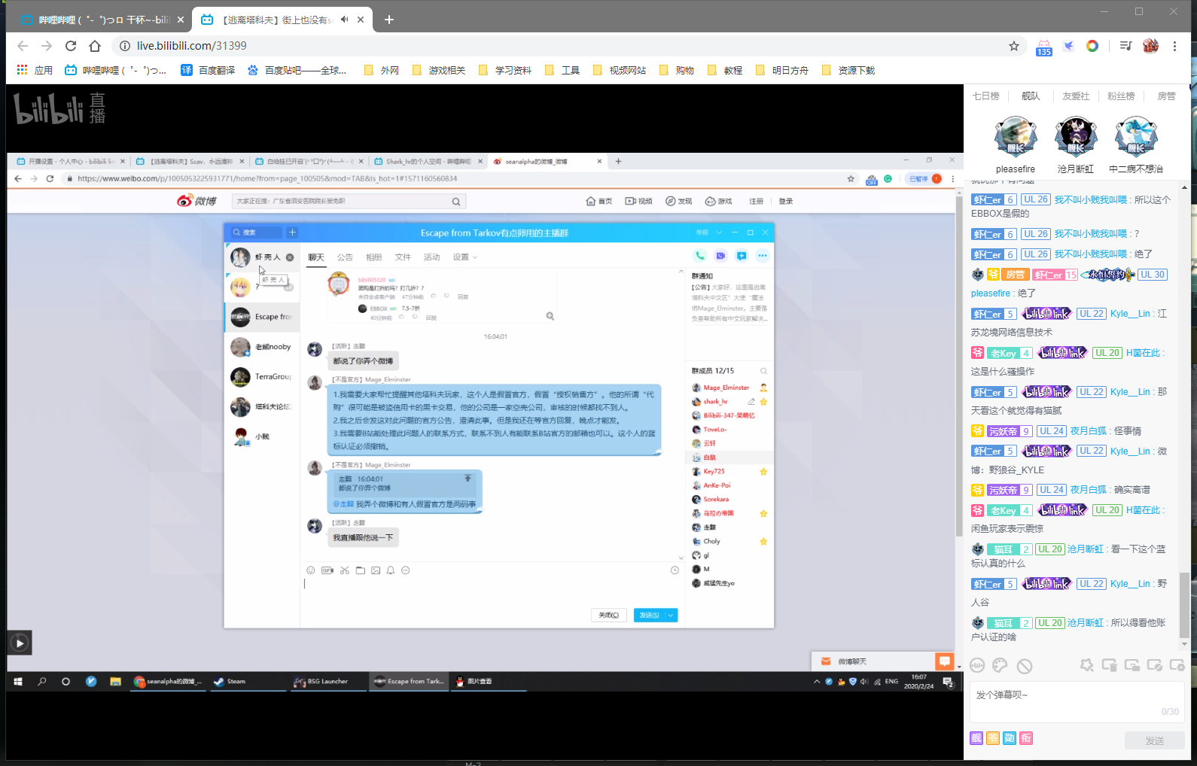
Task: Open username H菌在此 in the 这是什么骚操作 message
Action: tap(1143, 353)
